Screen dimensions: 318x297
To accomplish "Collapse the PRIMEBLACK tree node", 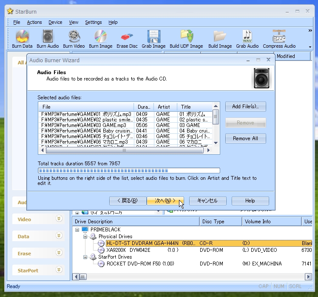I will (x=77, y=230).
